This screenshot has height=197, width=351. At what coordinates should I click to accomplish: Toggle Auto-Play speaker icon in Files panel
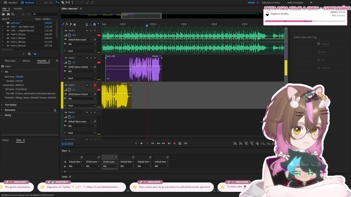(x=35, y=54)
